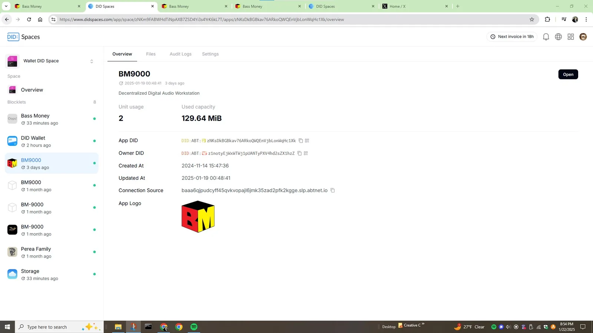Open the browser tab search dropdown
Screen dimensions: 593x333
6,6
